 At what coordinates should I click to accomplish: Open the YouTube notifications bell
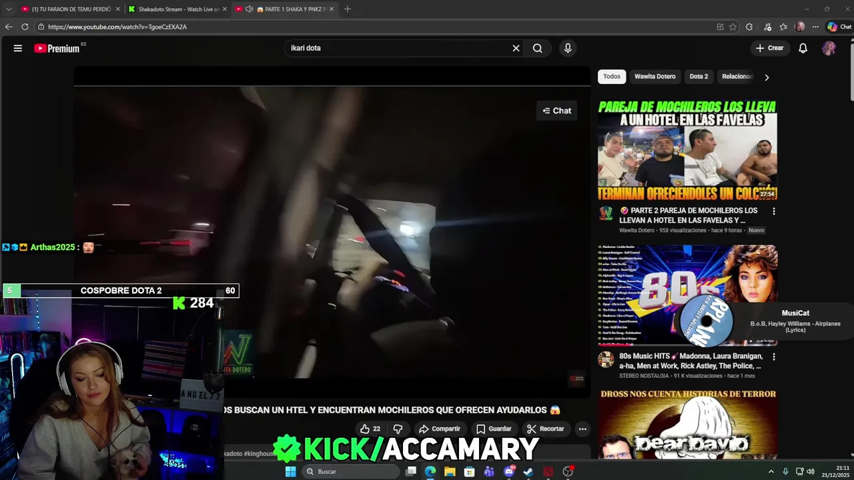[x=803, y=48]
